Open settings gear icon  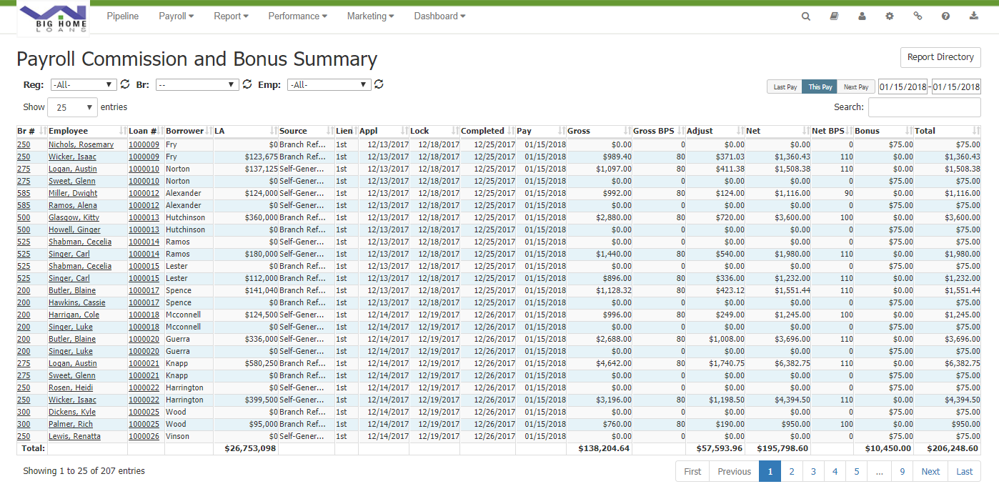point(890,16)
